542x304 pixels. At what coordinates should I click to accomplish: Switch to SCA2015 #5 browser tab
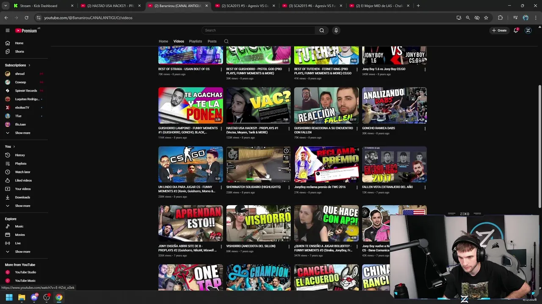pos(246,5)
